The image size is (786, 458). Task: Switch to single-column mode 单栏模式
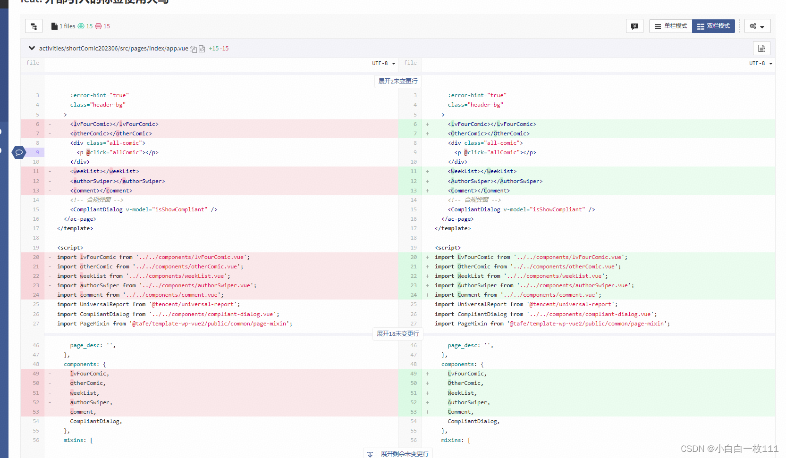click(670, 26)
